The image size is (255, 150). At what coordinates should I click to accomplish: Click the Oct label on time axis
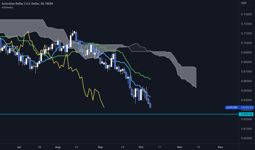coord(141,147)
